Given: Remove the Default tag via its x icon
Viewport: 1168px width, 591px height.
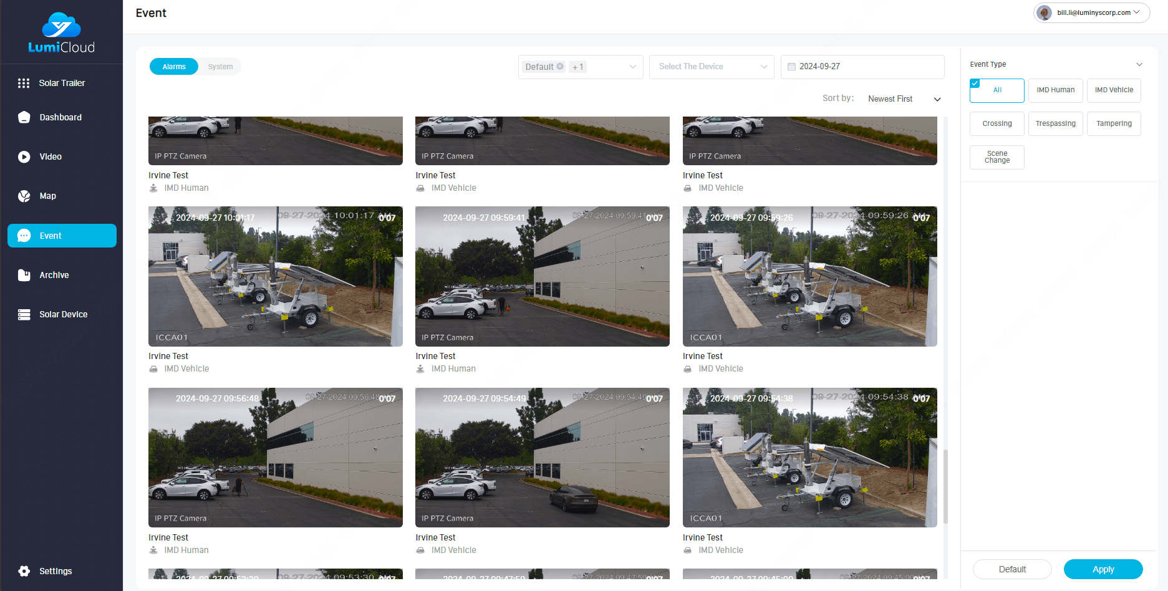Looking at the screenshot, I should (x=560, y=66).
